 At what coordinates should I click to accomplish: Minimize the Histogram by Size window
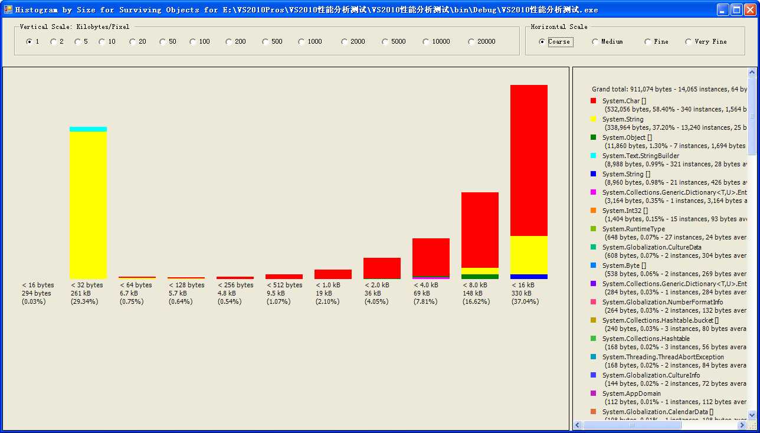tap(723, 9)
